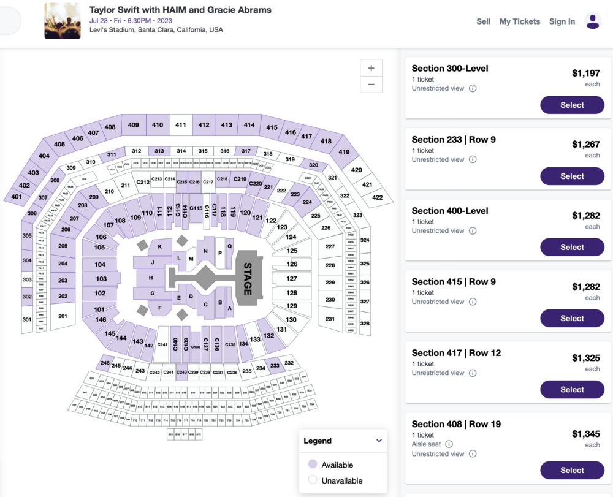Image resolution: width=613 pixels, height=497 pixels.
Task: Go to My Tickets
Action: pyautogui.click(x=520, y=21)
